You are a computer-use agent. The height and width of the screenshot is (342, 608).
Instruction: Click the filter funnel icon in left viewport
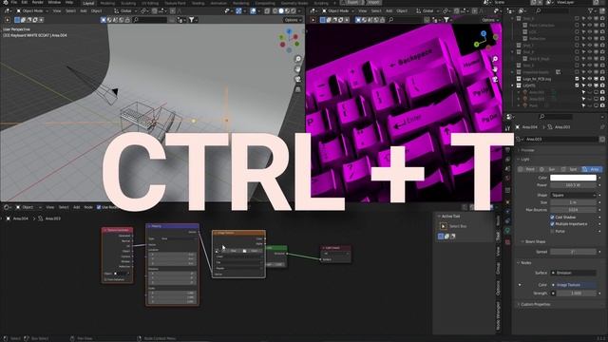coord(192,20)
